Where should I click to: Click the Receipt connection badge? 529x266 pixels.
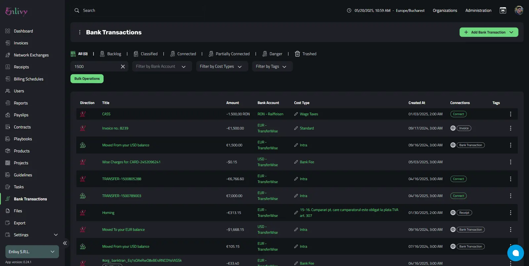tap(464, 213)
